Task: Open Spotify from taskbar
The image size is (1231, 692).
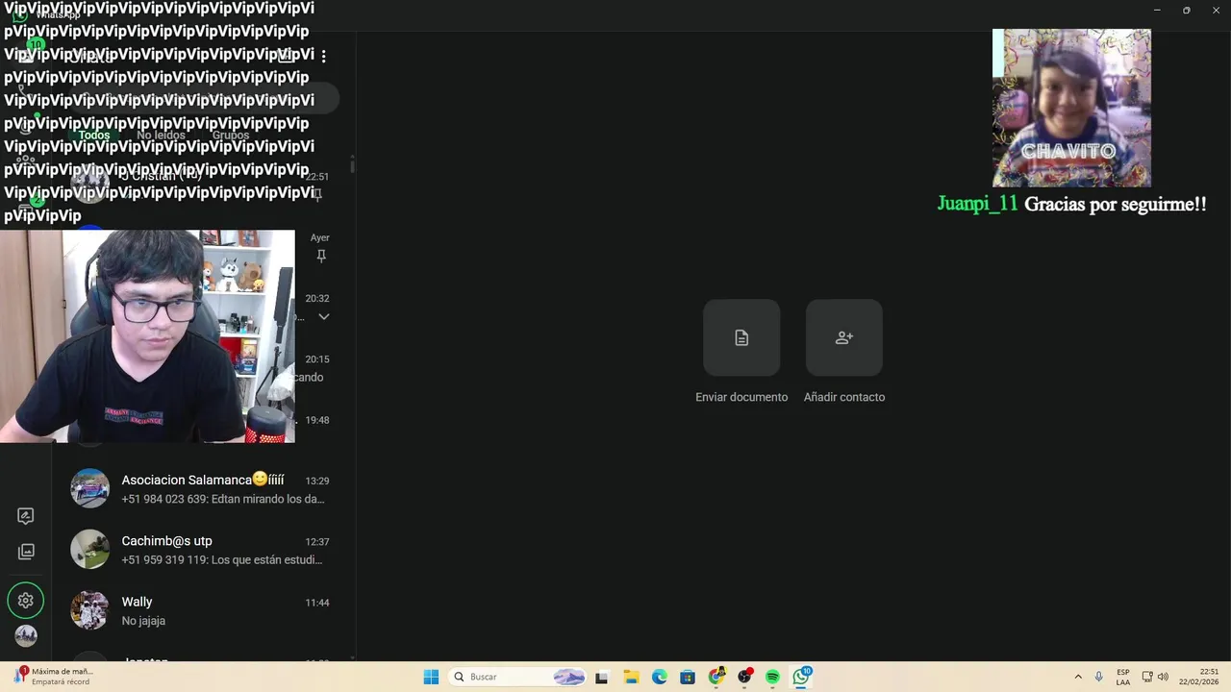Action: click(x=773, y=677)
